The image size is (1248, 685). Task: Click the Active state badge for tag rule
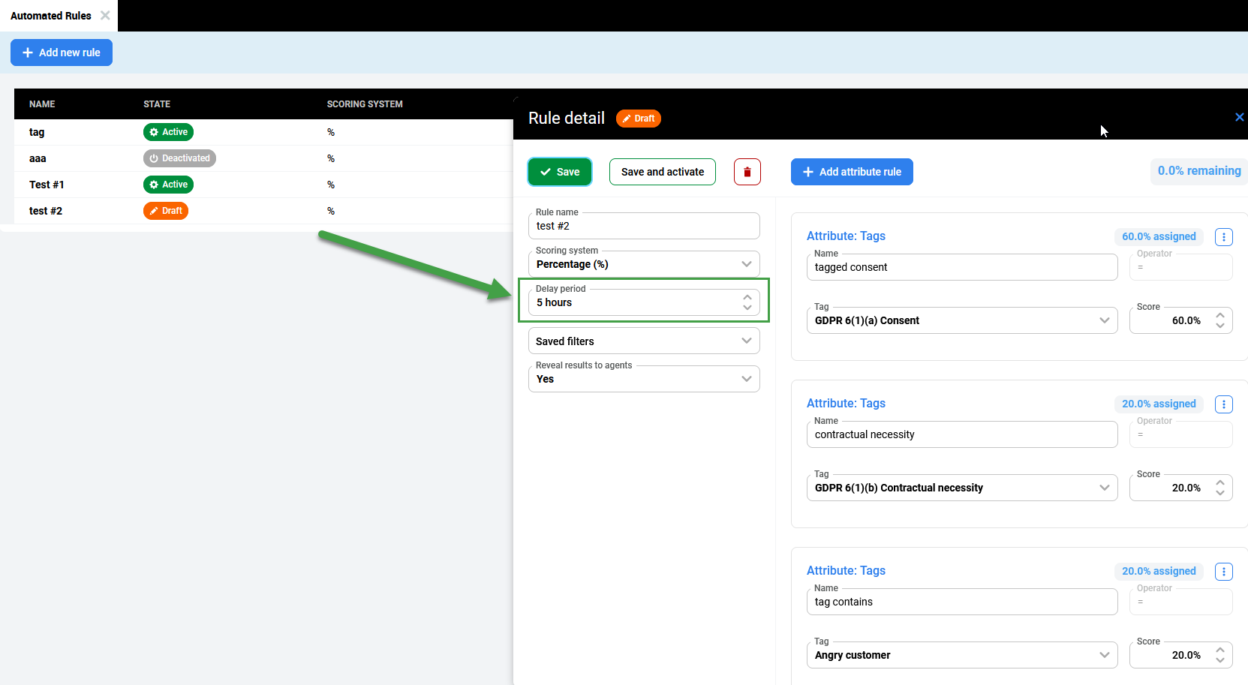[x=168, y=132]
